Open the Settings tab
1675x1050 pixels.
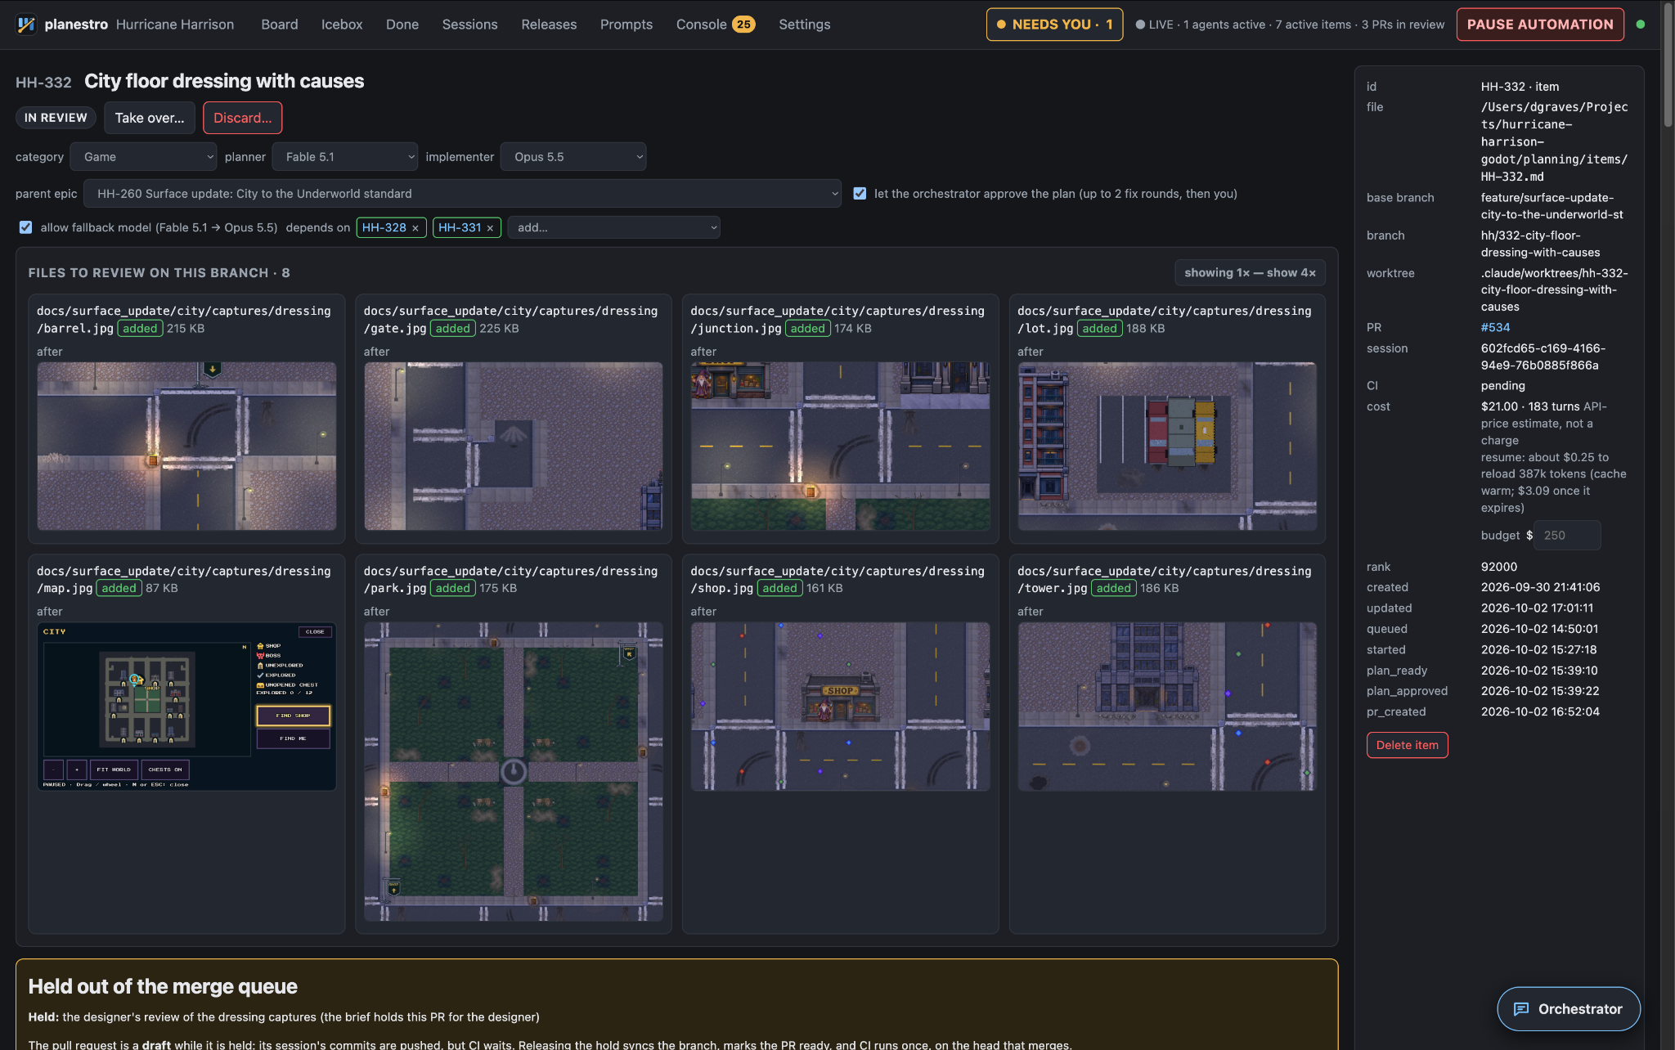(805, 25)
